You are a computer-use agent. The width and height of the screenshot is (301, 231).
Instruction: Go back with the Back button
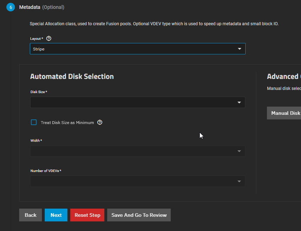point(31,215)
